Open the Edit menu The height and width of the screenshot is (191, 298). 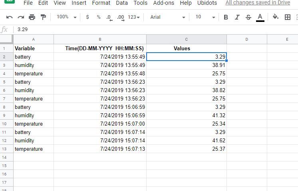[43, 3]
